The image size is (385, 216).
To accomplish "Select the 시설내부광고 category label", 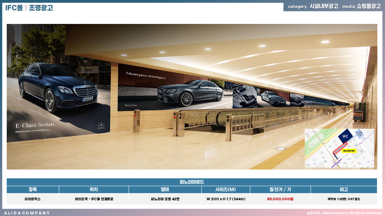I will point(324,7).
